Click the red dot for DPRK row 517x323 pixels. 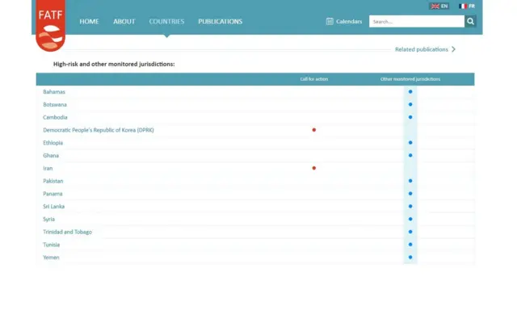(313, 130)
